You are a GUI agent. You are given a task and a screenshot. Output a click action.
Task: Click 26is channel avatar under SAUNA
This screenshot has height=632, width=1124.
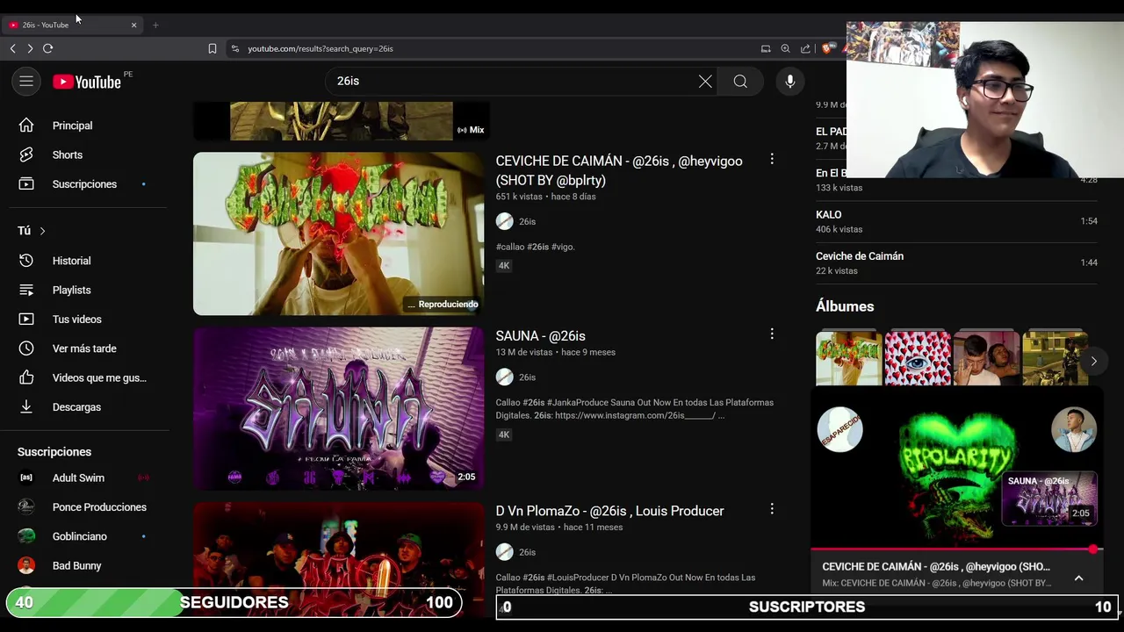[x=504, y=377]
